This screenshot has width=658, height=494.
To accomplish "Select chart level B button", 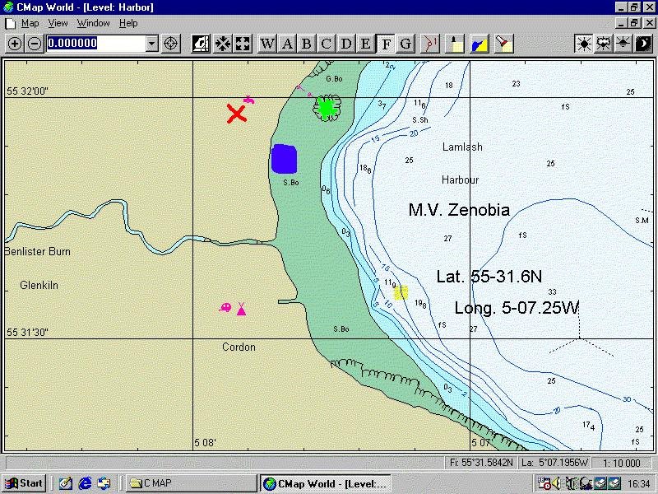I will tap(306, 44).
